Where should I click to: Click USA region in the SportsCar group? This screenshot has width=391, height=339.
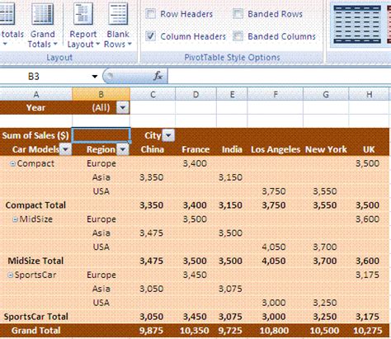[x=101, y=303]
